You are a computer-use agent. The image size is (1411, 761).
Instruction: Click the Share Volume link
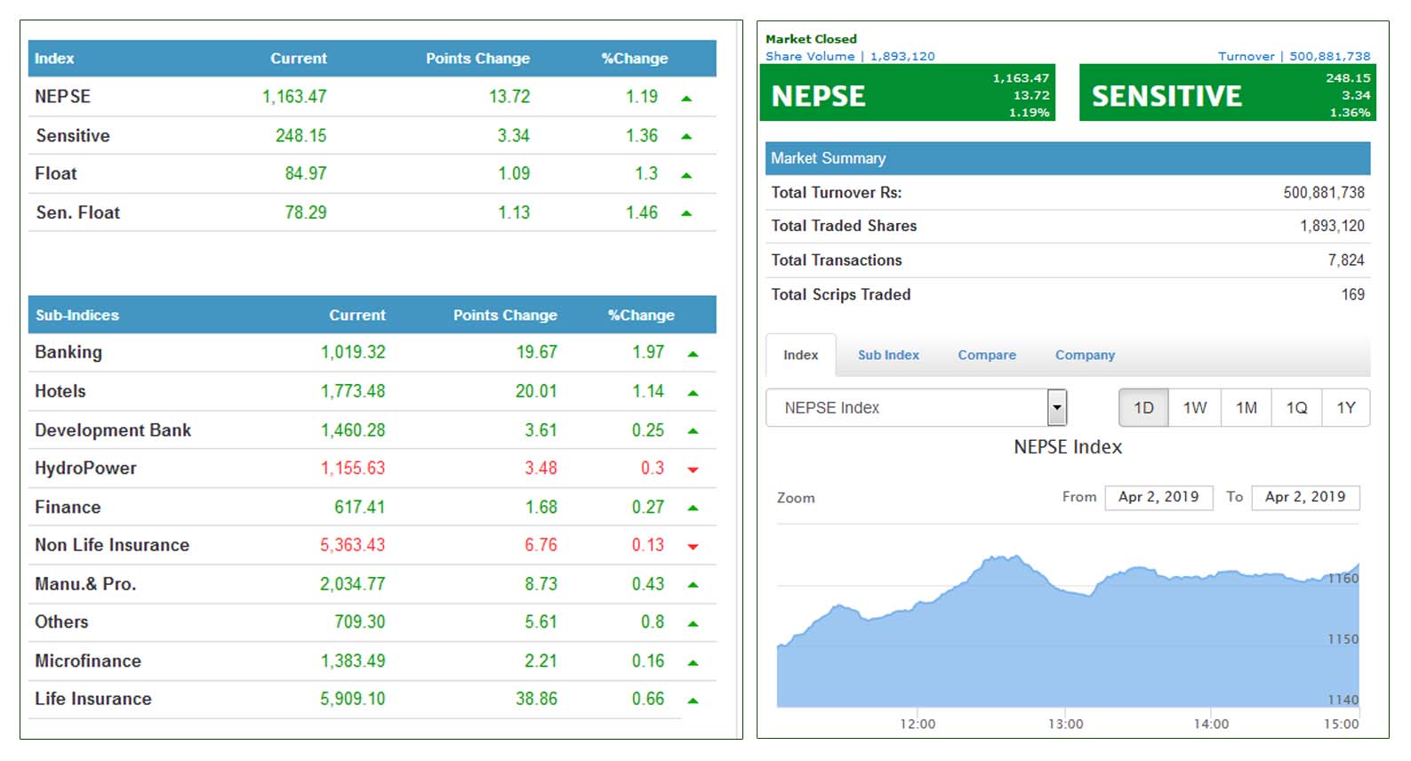[x=850, y=56]
